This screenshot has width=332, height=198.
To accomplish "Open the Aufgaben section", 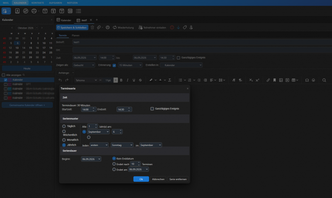I will 56,3.
